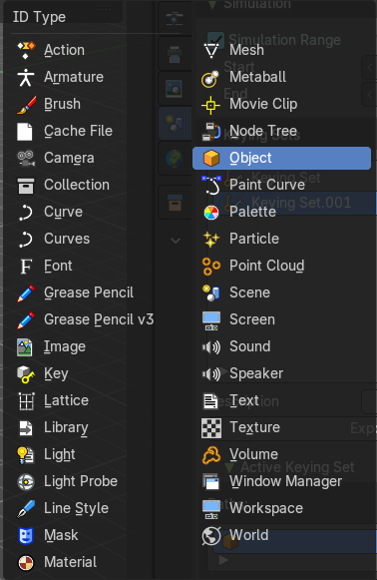The height and width of the screenshot is (580, 377).
Task: Pick the Metaball icon
Action: [210, 78]
